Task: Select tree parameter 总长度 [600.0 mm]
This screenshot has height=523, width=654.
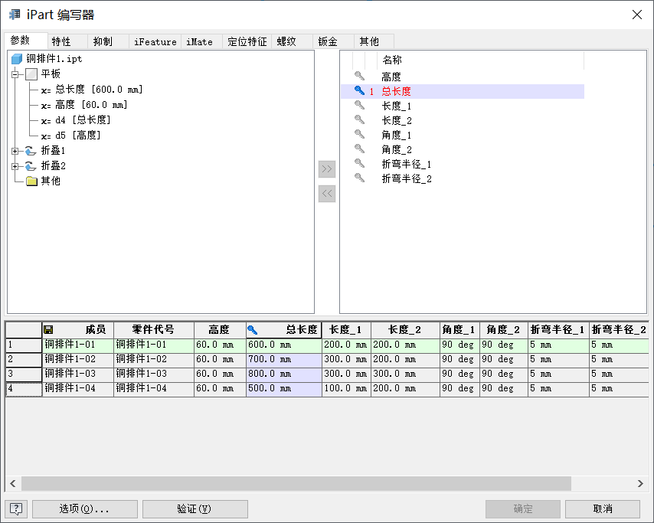Action: pyautogui.click(x=92, y=90)
